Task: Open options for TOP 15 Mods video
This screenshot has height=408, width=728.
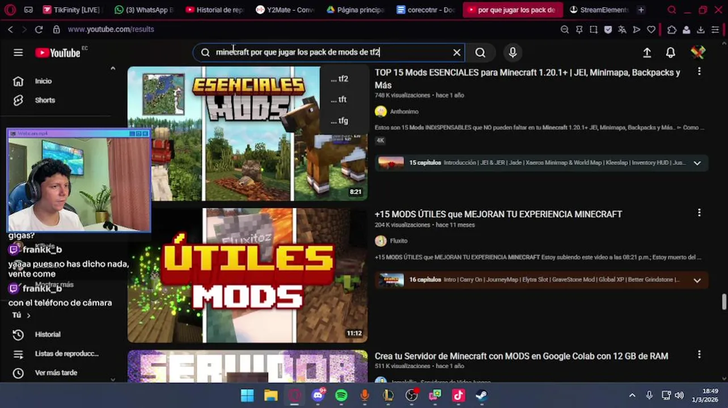Action: click(699, 71)
